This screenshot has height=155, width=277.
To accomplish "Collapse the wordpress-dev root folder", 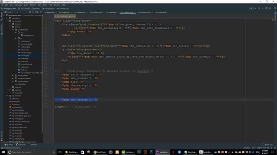I will (x=4, y=15).
